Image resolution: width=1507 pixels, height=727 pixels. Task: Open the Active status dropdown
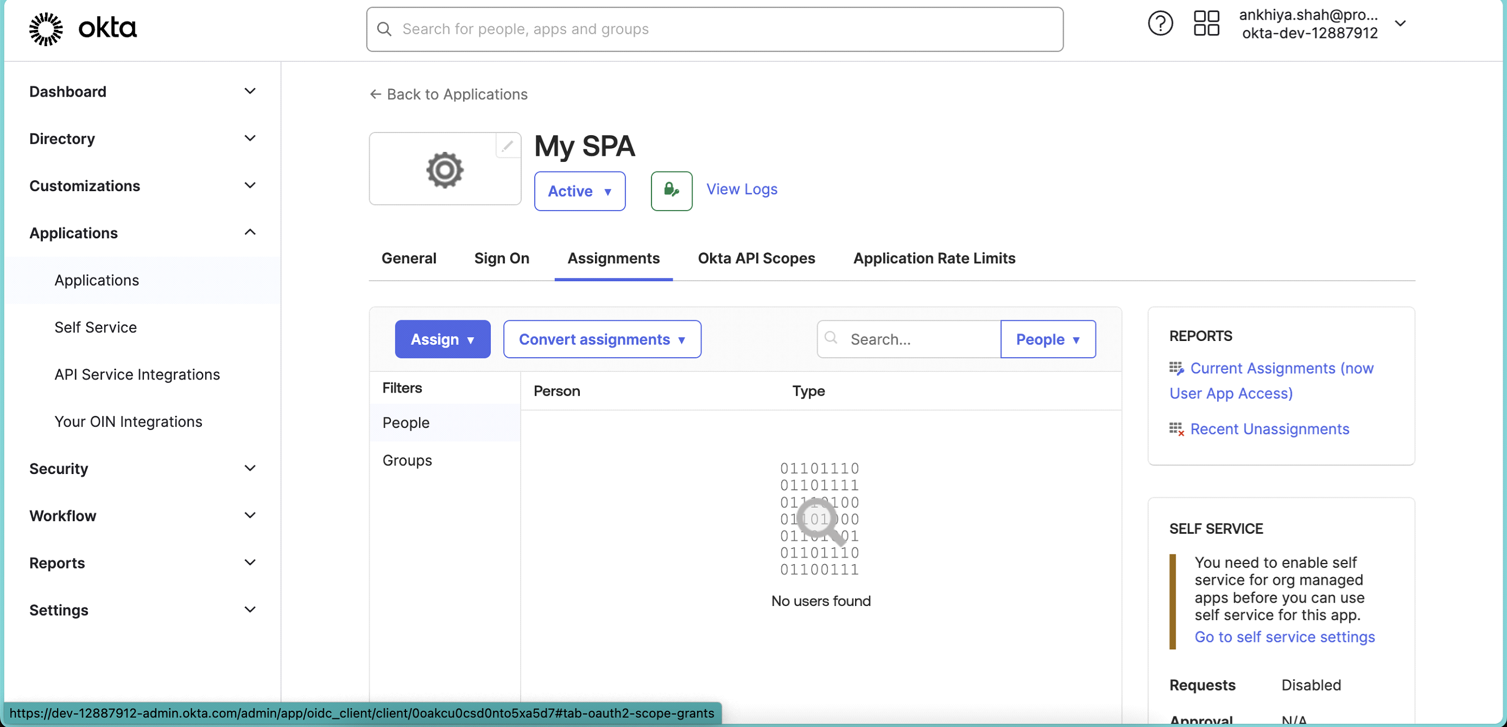click(x=579, y=191)
